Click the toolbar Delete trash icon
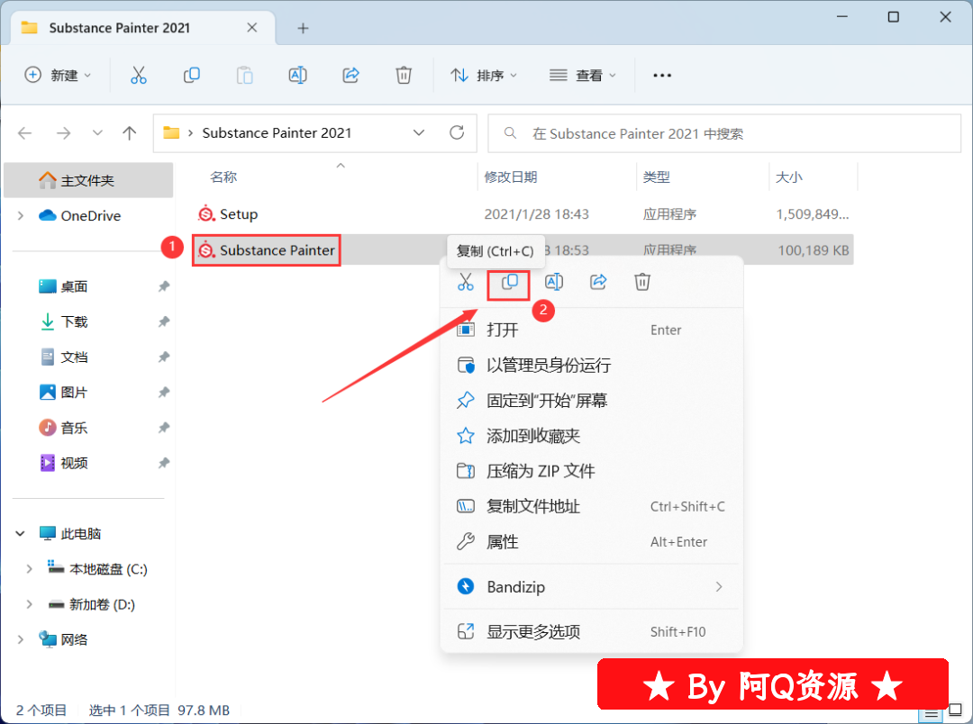973x724 pixels. 405,76
